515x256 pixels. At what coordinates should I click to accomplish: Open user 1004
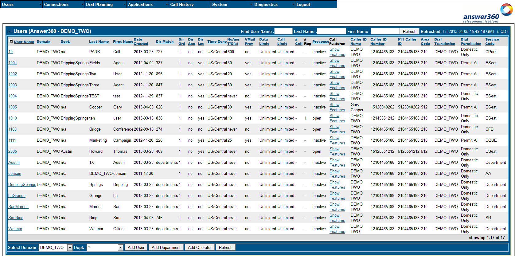(13, 96)
